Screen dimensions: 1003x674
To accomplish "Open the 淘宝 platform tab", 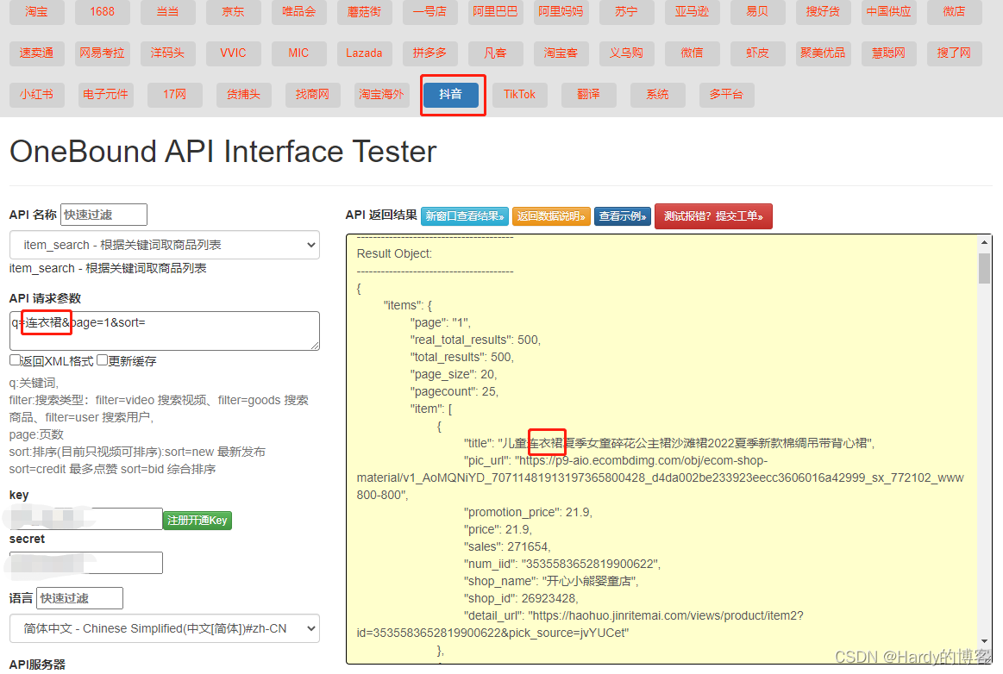I will (36, 11).
